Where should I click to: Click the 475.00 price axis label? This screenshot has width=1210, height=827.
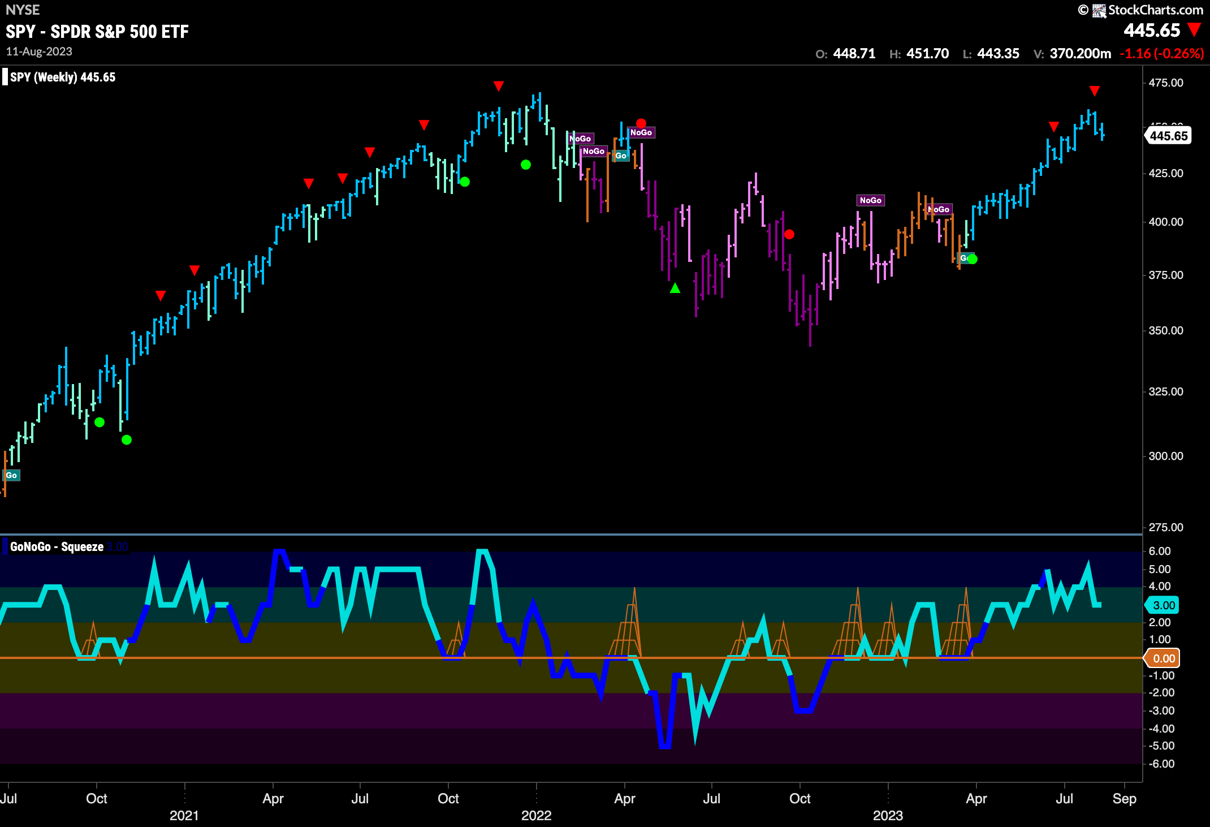pyautogui.click(x=1166, y=83)
